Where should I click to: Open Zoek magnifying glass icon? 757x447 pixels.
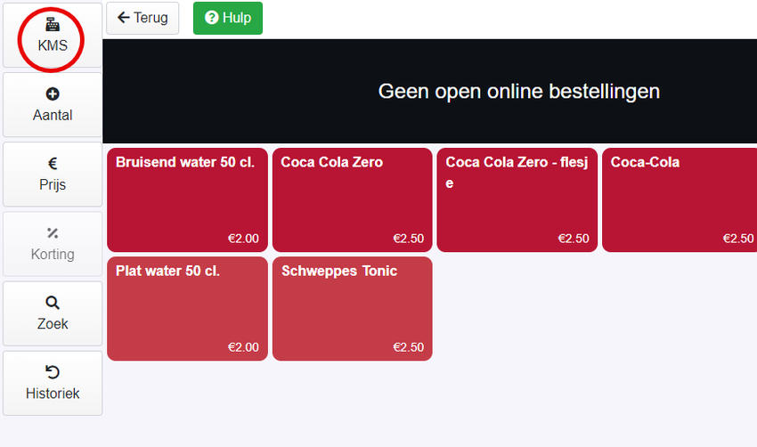[53, 303]
